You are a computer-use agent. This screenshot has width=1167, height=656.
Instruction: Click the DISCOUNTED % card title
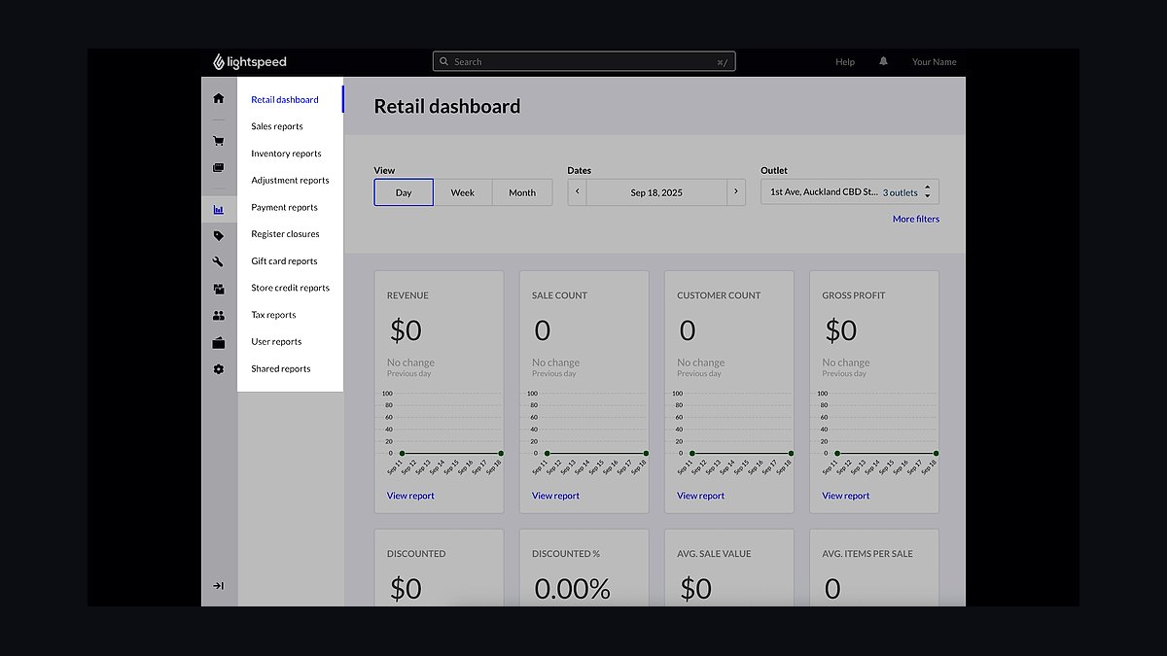point(566,554)
